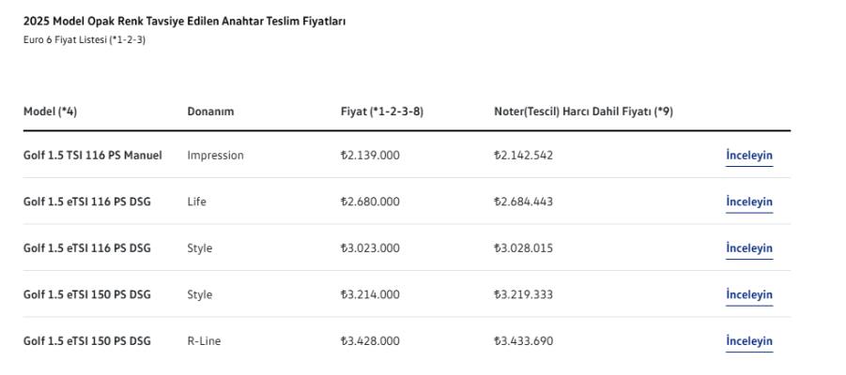This screenshot has width=846, height=375.
Task: Open İnceleyin for the ₺3.023.000 Style model
Action: [748, 248]
